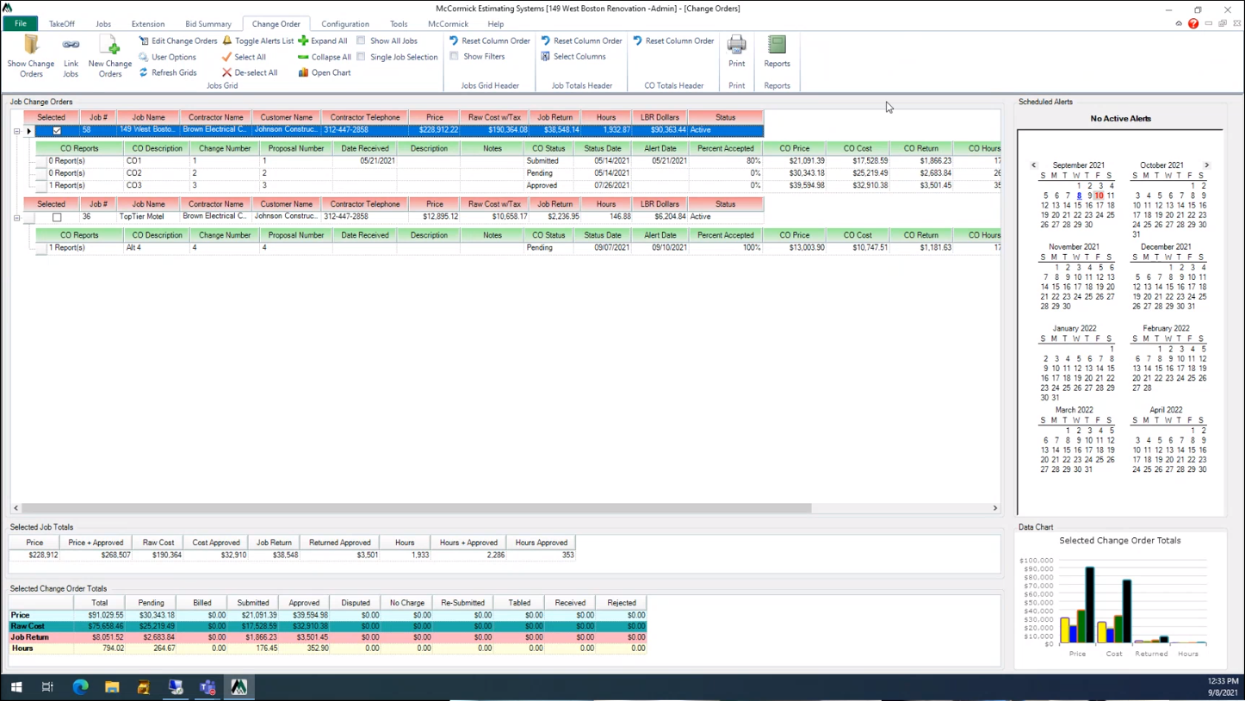Click the Percent Accepted column header in job 58 grid
This screenshot has height=701, width=1245.
point(726,148)
